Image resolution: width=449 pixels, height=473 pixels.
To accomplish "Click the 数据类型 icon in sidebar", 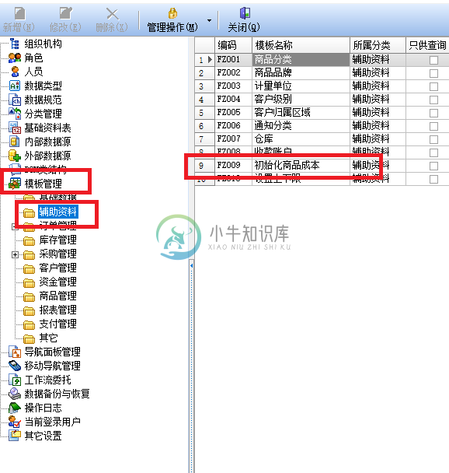I will pyautogui.click(x=15, y=86).
